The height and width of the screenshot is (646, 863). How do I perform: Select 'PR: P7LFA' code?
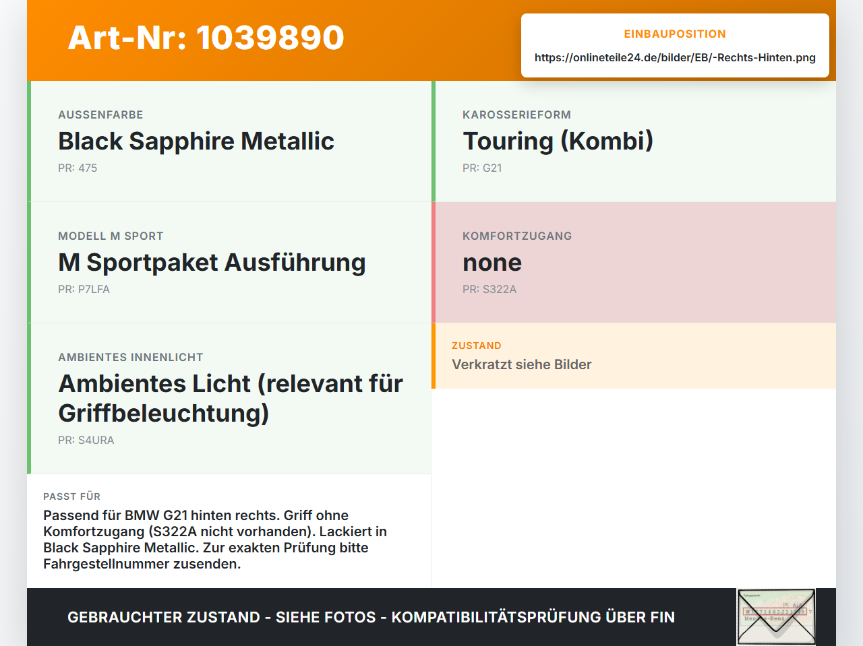click(x=84, y=289)
